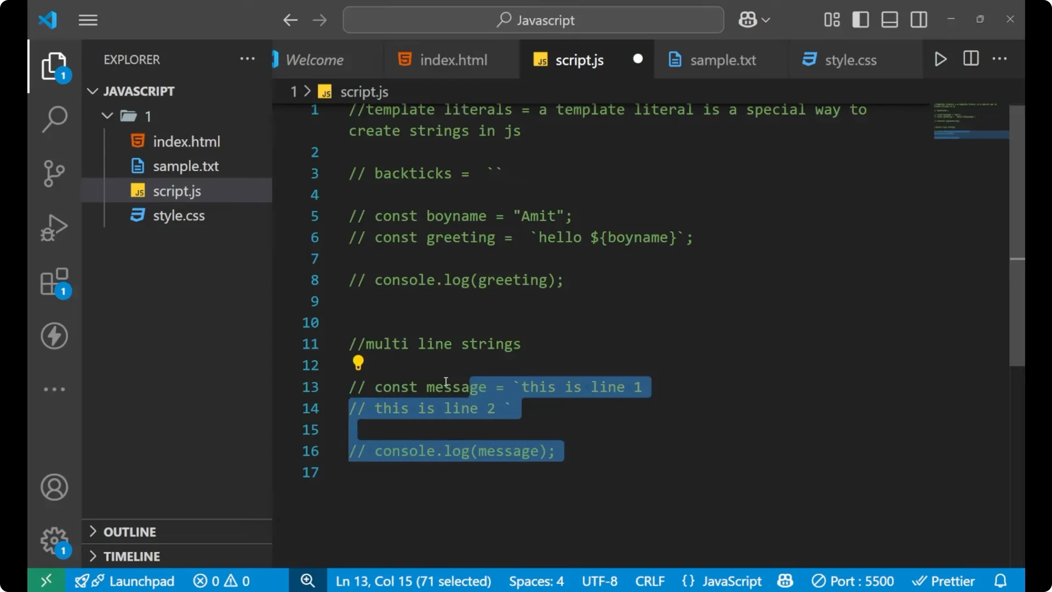Run the code using the play button
Screen dimensions: 1052x592
pos(941,59)
